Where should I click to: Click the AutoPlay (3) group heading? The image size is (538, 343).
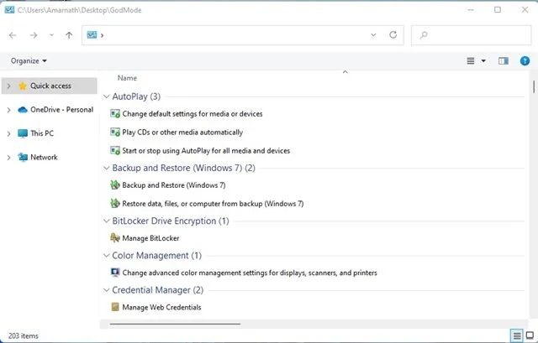(136, 96)
